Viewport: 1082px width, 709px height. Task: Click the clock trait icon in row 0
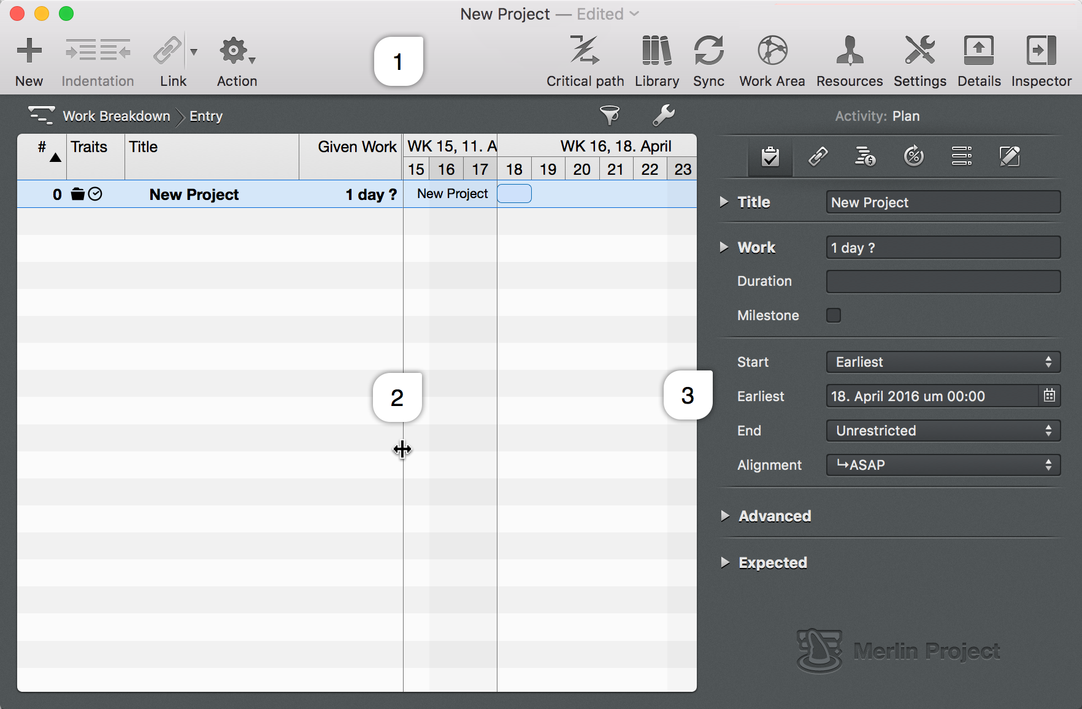(x=95, y=194)
